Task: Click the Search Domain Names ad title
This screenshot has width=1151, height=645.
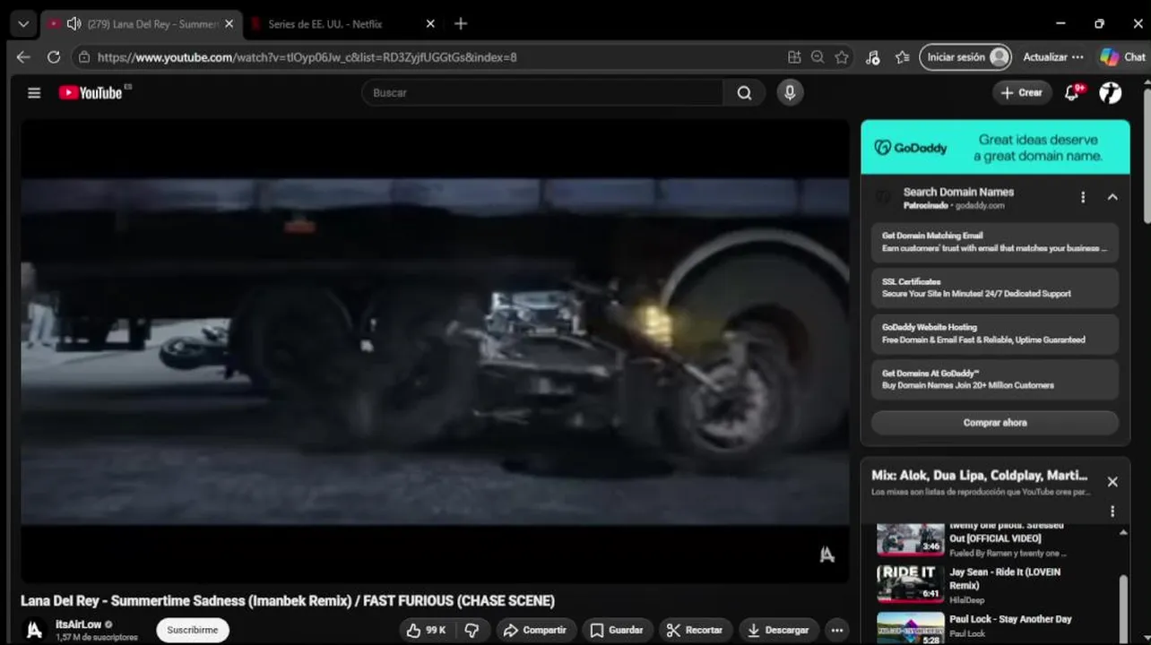Action: pos(958,192)
